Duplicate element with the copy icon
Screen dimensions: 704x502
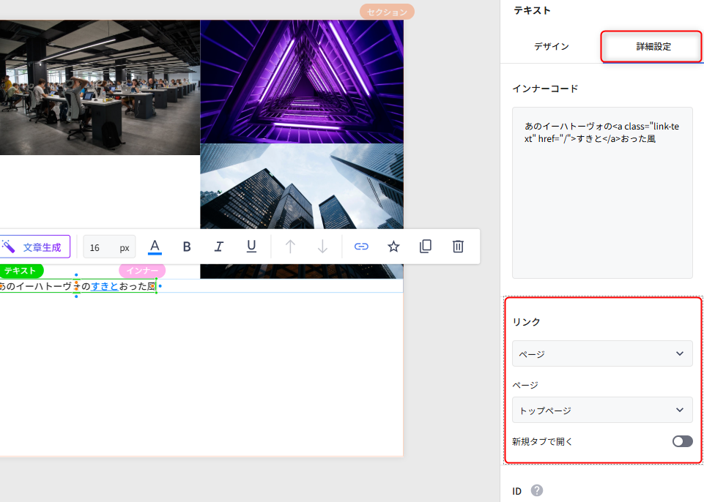click(426, 247)
